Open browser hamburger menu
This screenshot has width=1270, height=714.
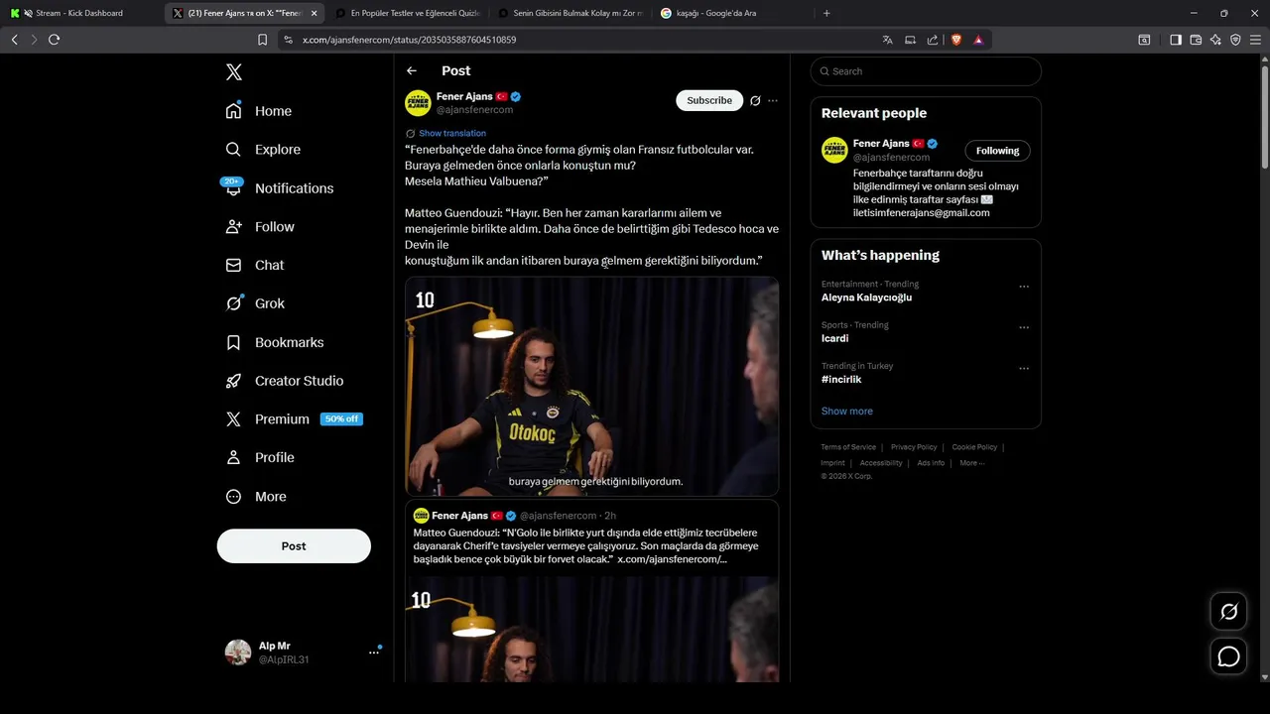(1256, 40)
